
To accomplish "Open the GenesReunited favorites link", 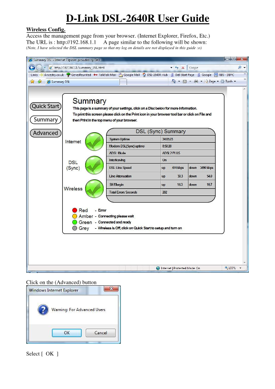I will [79, 75].
